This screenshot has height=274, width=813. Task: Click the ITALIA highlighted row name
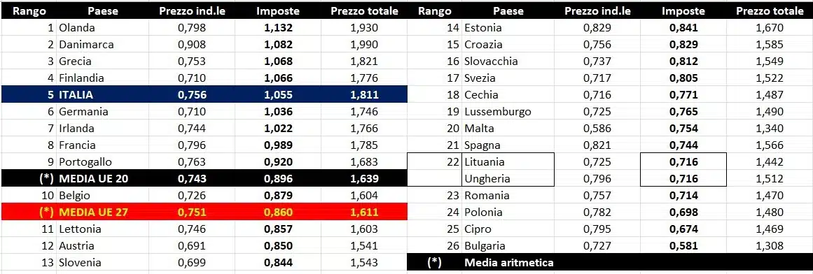102,95
